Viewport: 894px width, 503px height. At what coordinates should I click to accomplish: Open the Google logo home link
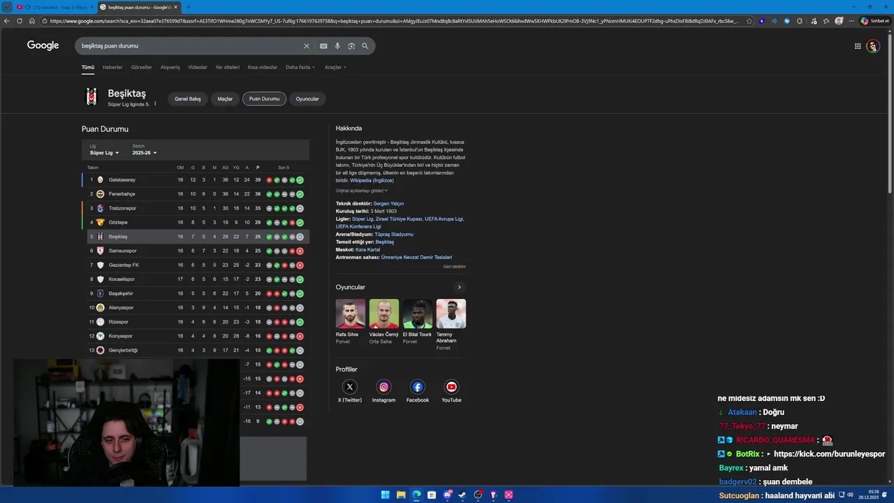(x=43, y=45)
